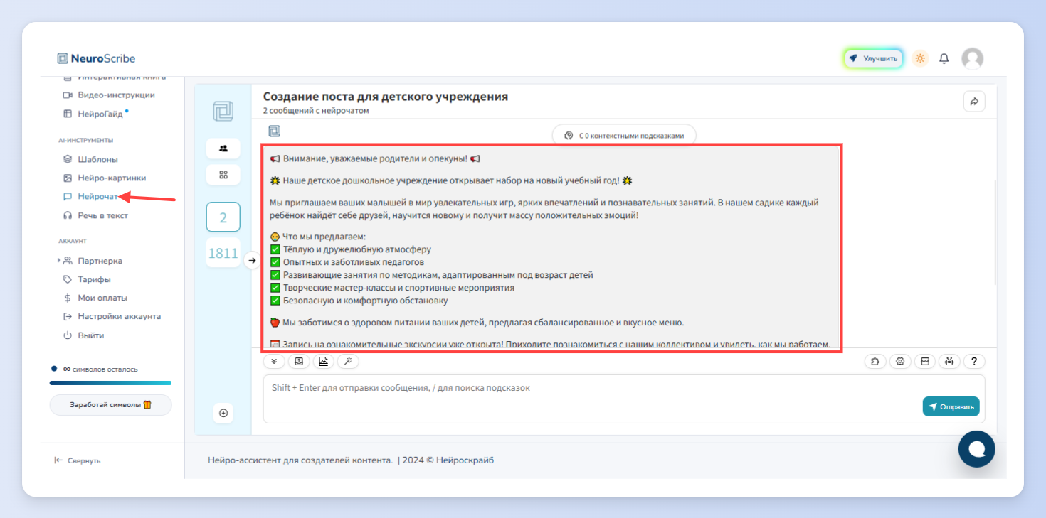Click the Заработай символы button

pyautogui.click(x=110, y=405)
